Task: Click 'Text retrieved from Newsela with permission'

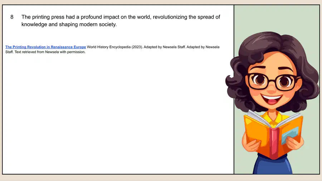Action: (x=50, y=52)
